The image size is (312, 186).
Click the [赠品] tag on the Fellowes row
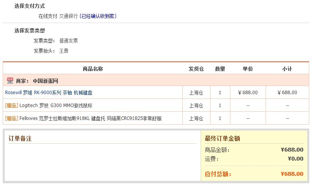tap(12, 118)
